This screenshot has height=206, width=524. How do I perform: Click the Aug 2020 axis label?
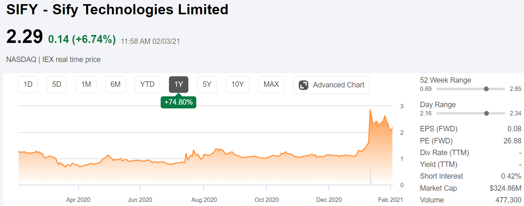[x=204, y=200]
